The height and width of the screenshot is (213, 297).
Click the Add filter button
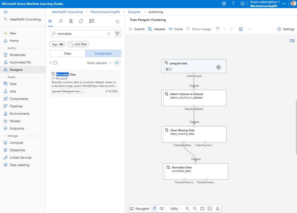pyautogui.click(x=78, y=44)
